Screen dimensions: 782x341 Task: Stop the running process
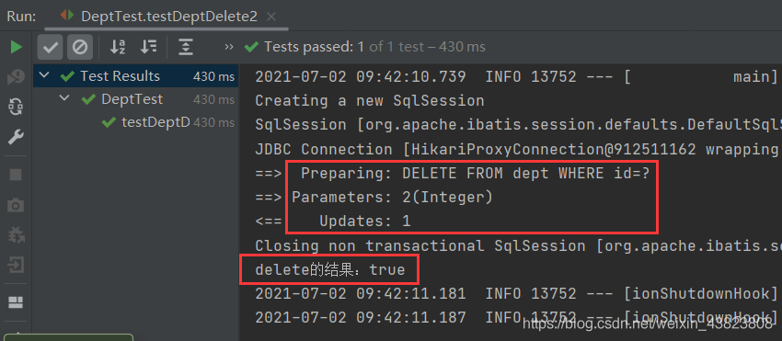tap(16, 175)
